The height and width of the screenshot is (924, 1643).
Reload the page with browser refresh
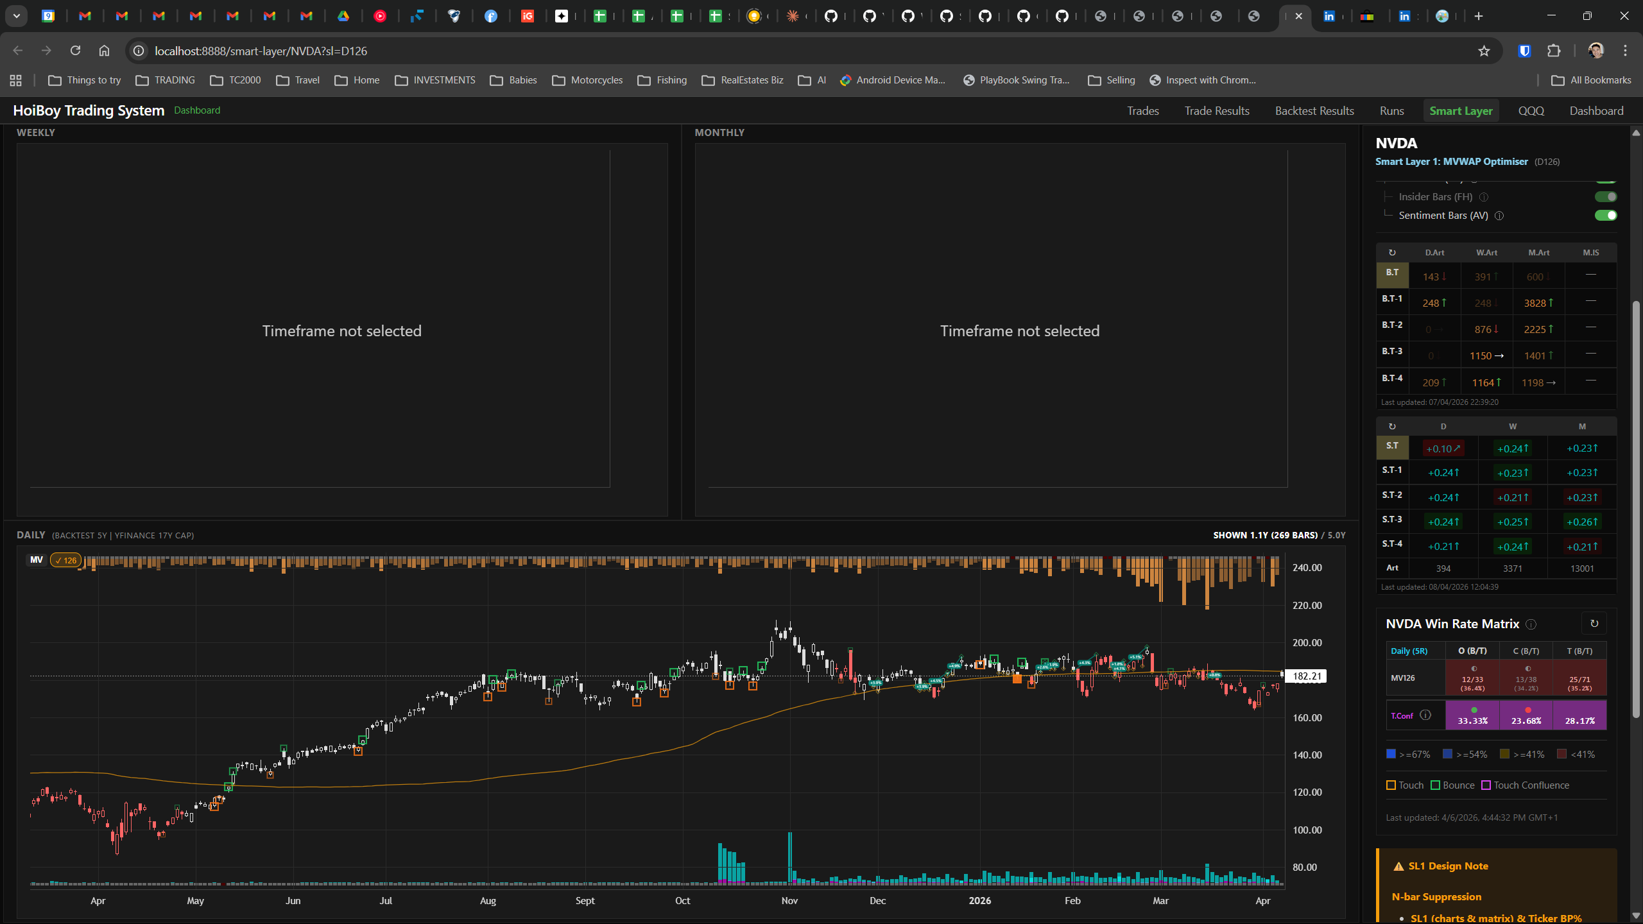(75, 51)
